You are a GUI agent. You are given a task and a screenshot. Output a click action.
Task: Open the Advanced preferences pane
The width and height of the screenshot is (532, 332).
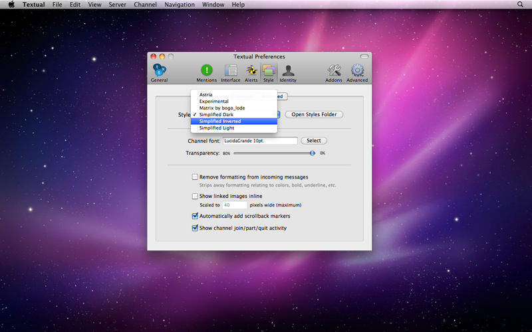(357, 73)
